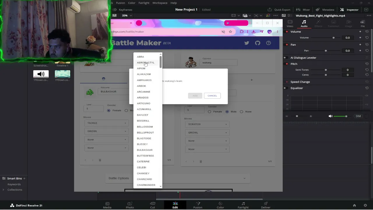Toggle the Pitch section enable switch

286,64
